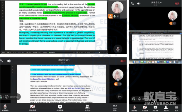This screenshot has width=182, height=112.
Task: Click minimize-window arrows icon in the narrow phone panel
Action: (132, 3)
